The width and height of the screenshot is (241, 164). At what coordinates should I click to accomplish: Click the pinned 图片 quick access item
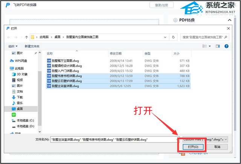(18, 53)
